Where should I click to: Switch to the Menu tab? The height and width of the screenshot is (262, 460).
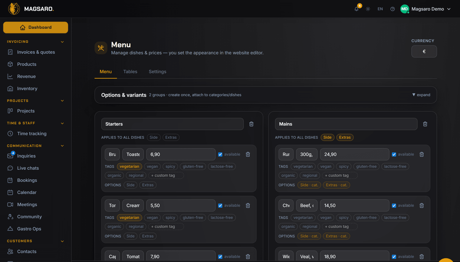click(106, 72)
